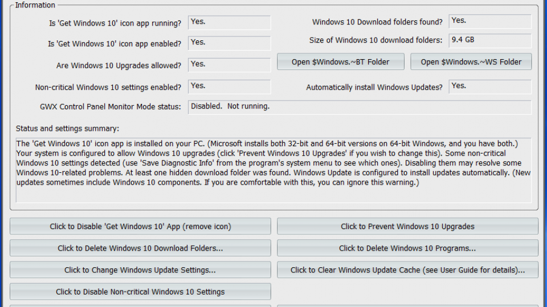Click the 'Status and settings summary:' label

tap(67, 128)
